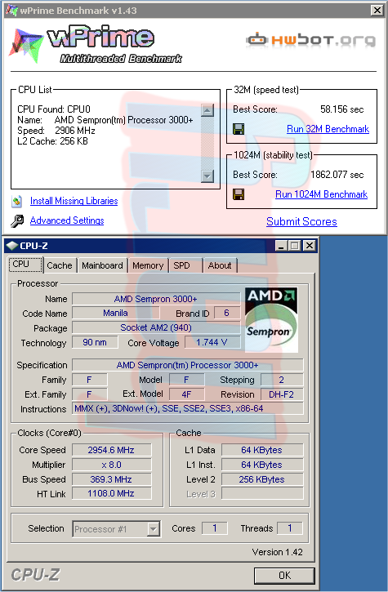
Task: Click the Stepping value 2
Action: pyautogui.click(x=282, y=380)
